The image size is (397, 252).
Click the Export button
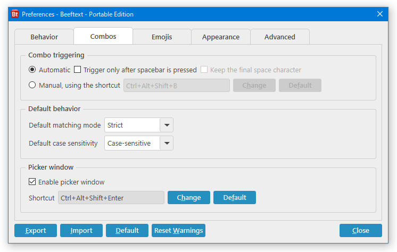[x=36, y=231]
